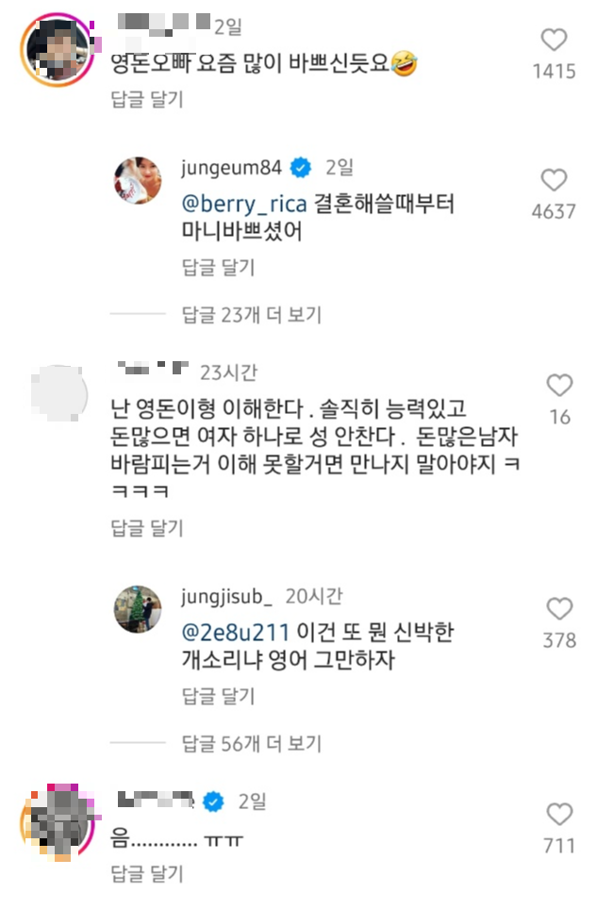The height and width of the screenshot is (909, 597).
Task: Click the 2일 timestamp on the top comment
Action: point(230,22)
